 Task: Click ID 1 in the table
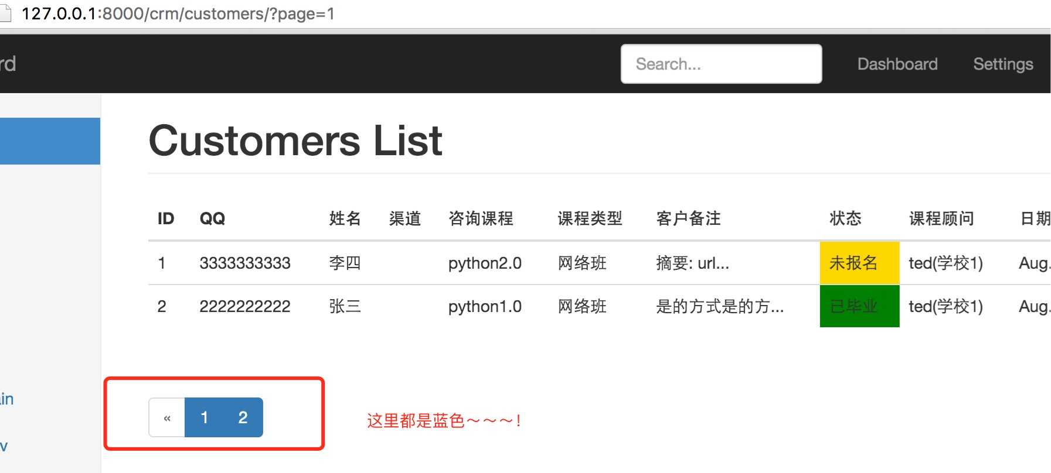pos(162,263)
